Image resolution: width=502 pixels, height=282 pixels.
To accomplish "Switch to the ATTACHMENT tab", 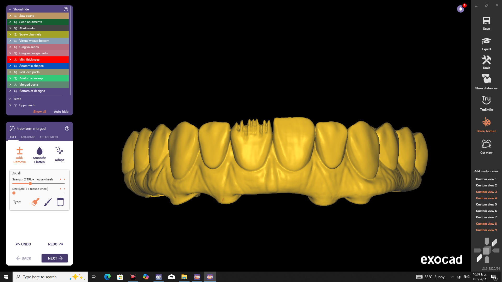I will pyautogui.click(x=49, y=137).
